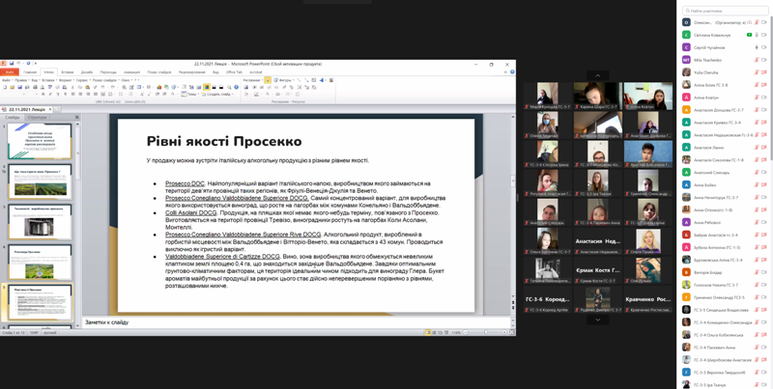Click microphone icon for Світлана Ковальчук
The height and width of the screenshot is (389, 773).
[x=757, y=35]
